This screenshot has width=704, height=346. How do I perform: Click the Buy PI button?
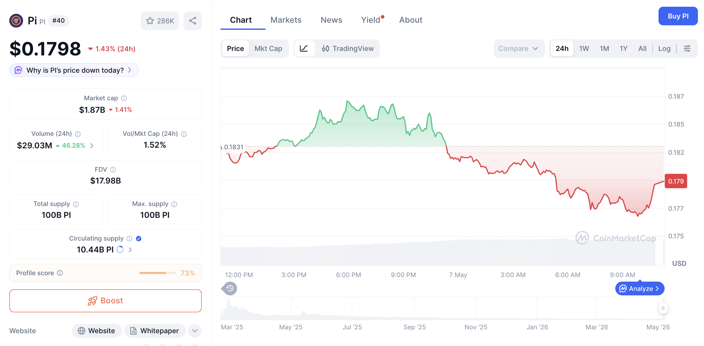(x=678, y=16)
